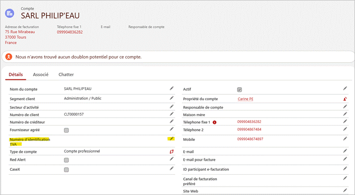Edit ID participant e-facturation pencil icon
The height and width of the screenshot is (195, 355).
(345, 168)
